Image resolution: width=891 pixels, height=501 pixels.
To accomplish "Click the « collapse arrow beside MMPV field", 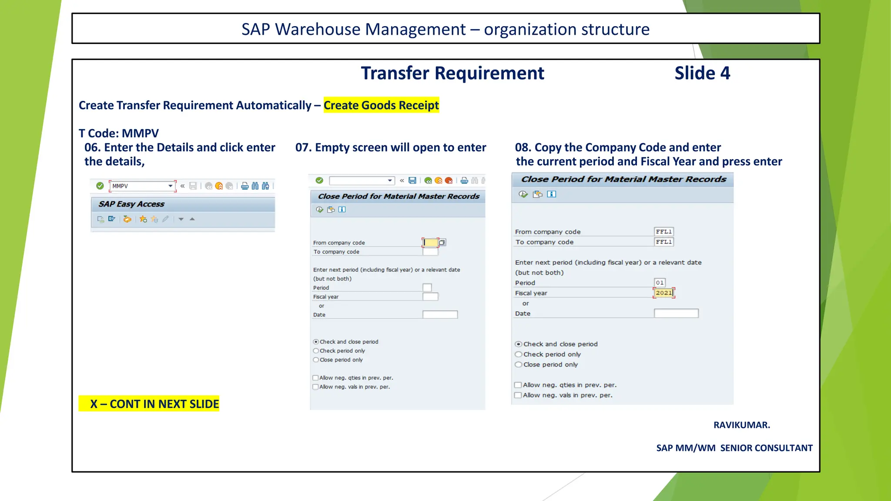I will tap(183, 186).
